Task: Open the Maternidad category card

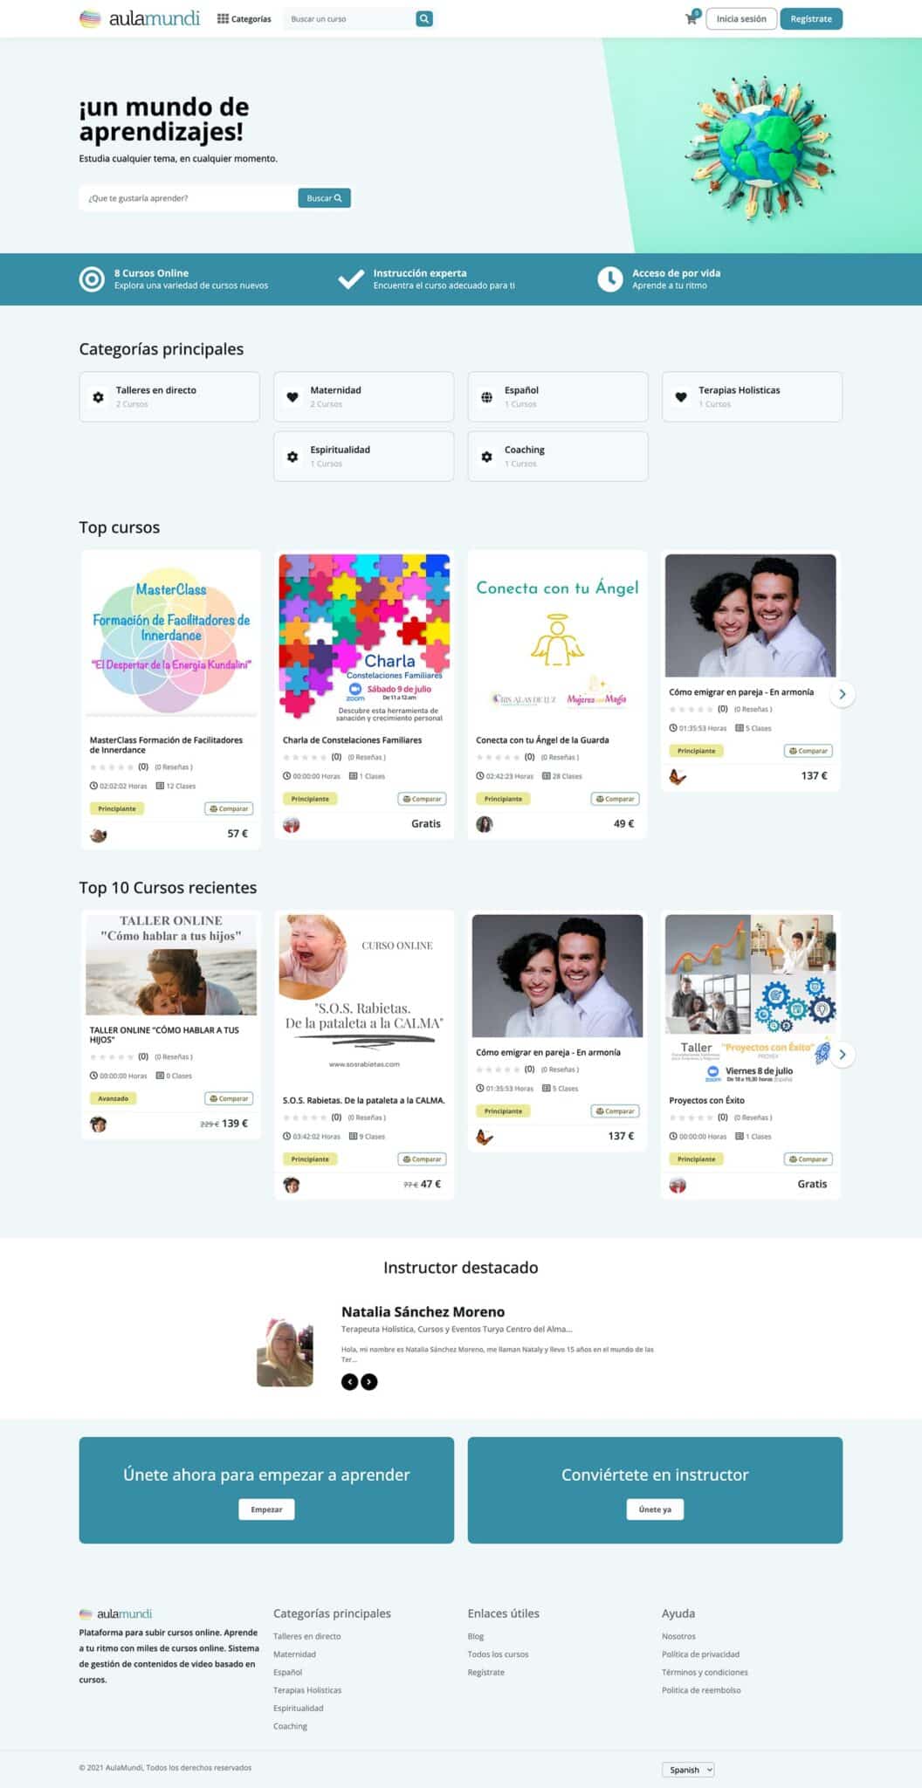Action: pyautogui.click(x=363, y=396)
